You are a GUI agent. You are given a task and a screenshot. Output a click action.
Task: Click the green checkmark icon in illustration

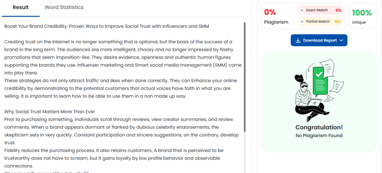pos(319,75)
